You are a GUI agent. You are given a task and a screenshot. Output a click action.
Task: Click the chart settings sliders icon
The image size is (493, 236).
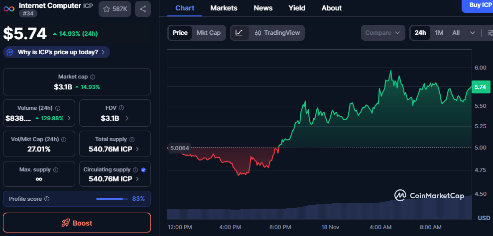[x=489, y=33]
